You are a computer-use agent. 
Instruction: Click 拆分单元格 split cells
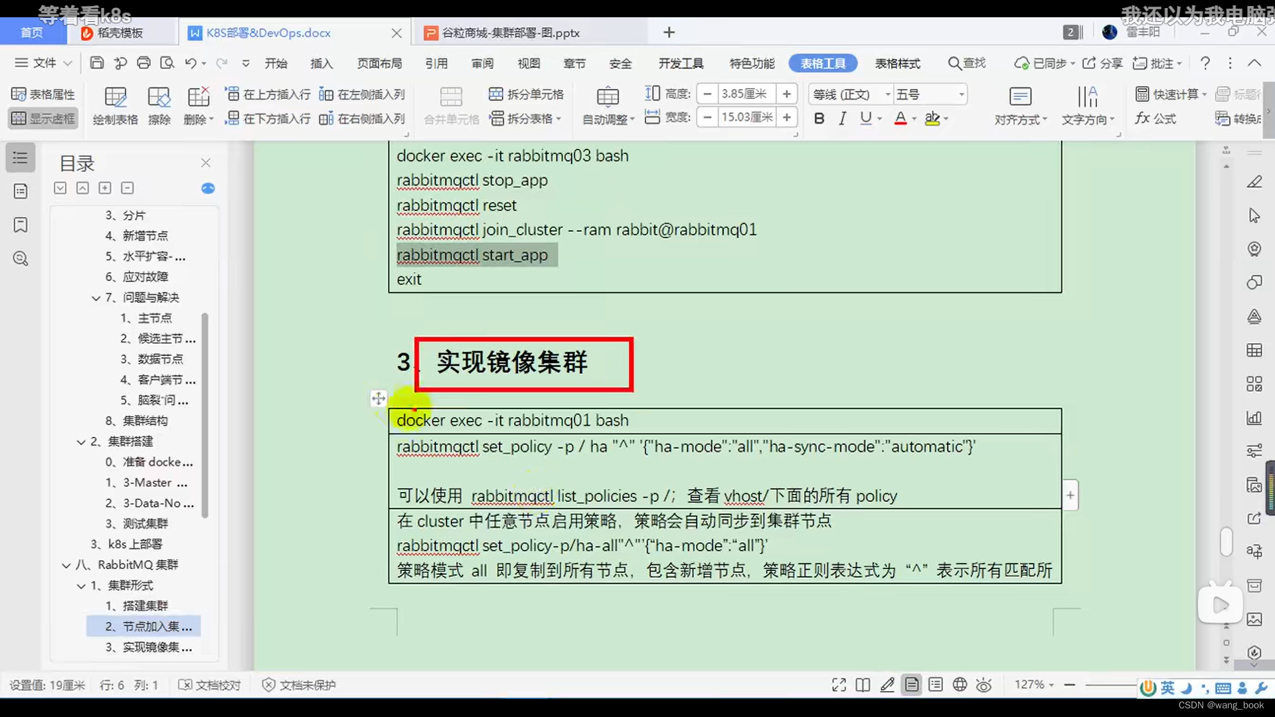[526, 94]
